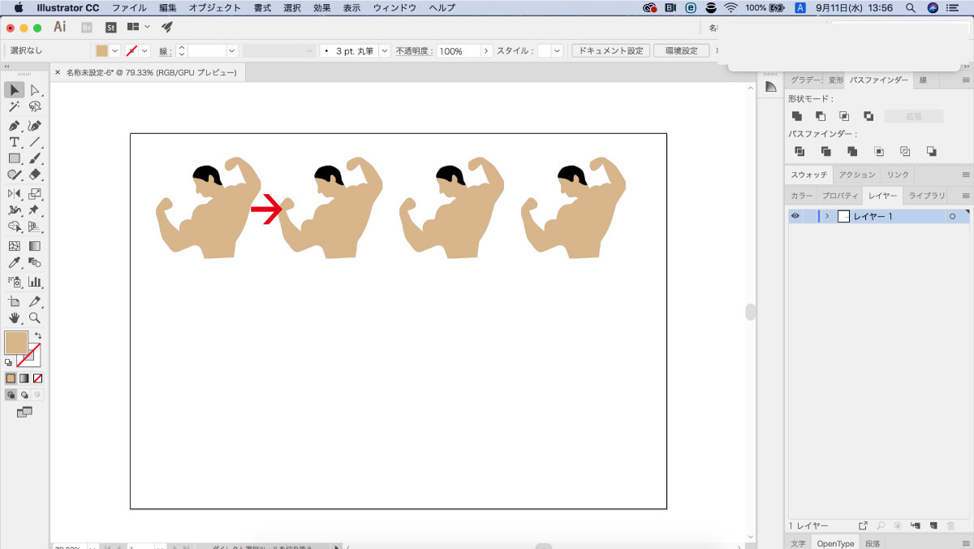Image resolution: width=974 pixels, height=549 pixels.
Task: Open 効果 menu
Action: [x=322, y=7]
